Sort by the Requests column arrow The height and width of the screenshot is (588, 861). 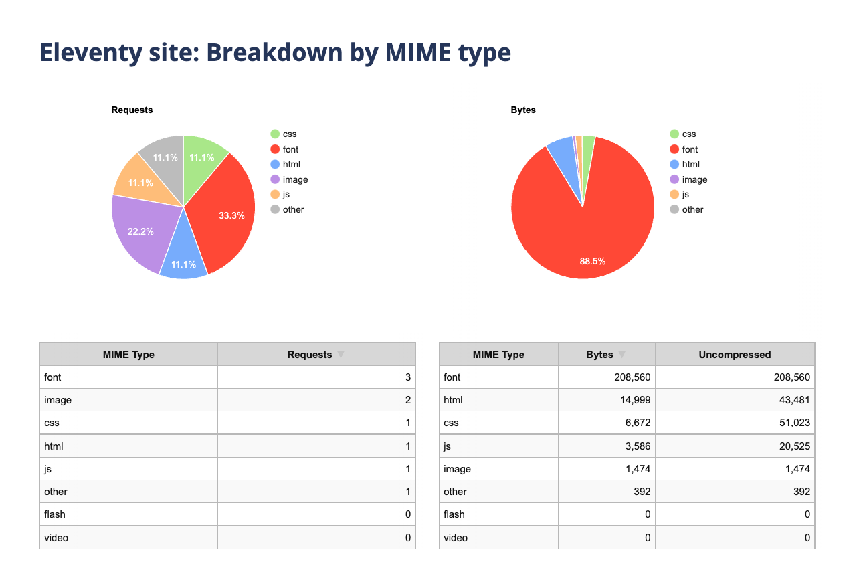pyautogui.click(x=341, y=355)
